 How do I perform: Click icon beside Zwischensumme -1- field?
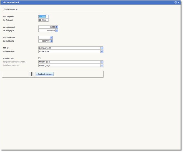[102, 65]
